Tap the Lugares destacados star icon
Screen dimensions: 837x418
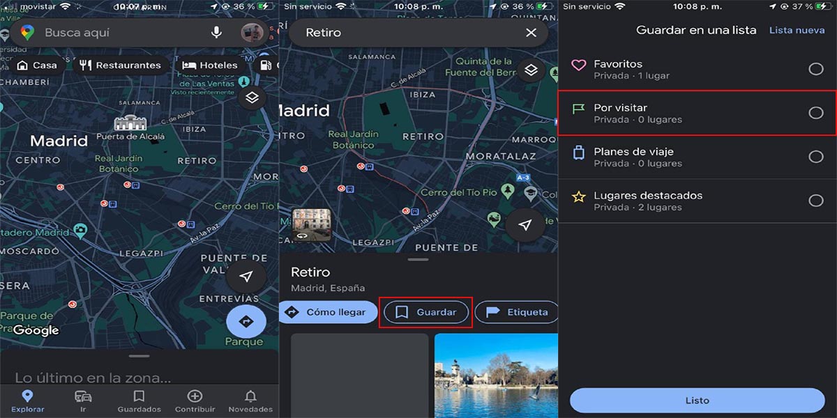point(578,196)
